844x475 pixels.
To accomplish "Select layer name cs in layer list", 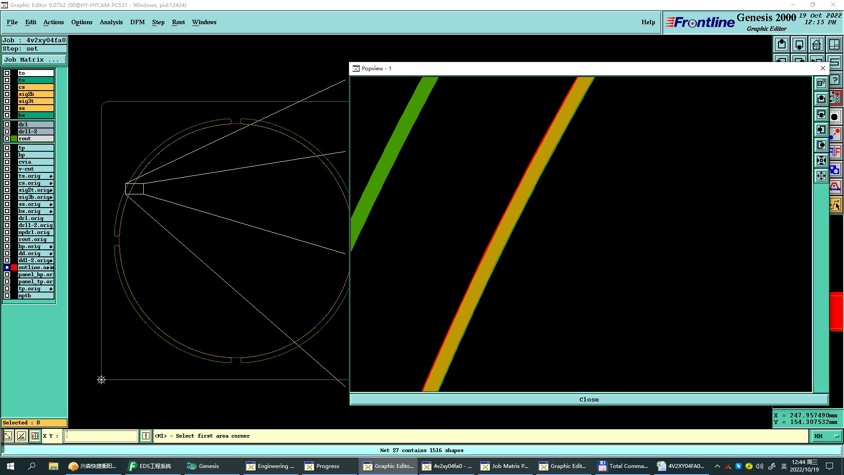I will (36, 87).
